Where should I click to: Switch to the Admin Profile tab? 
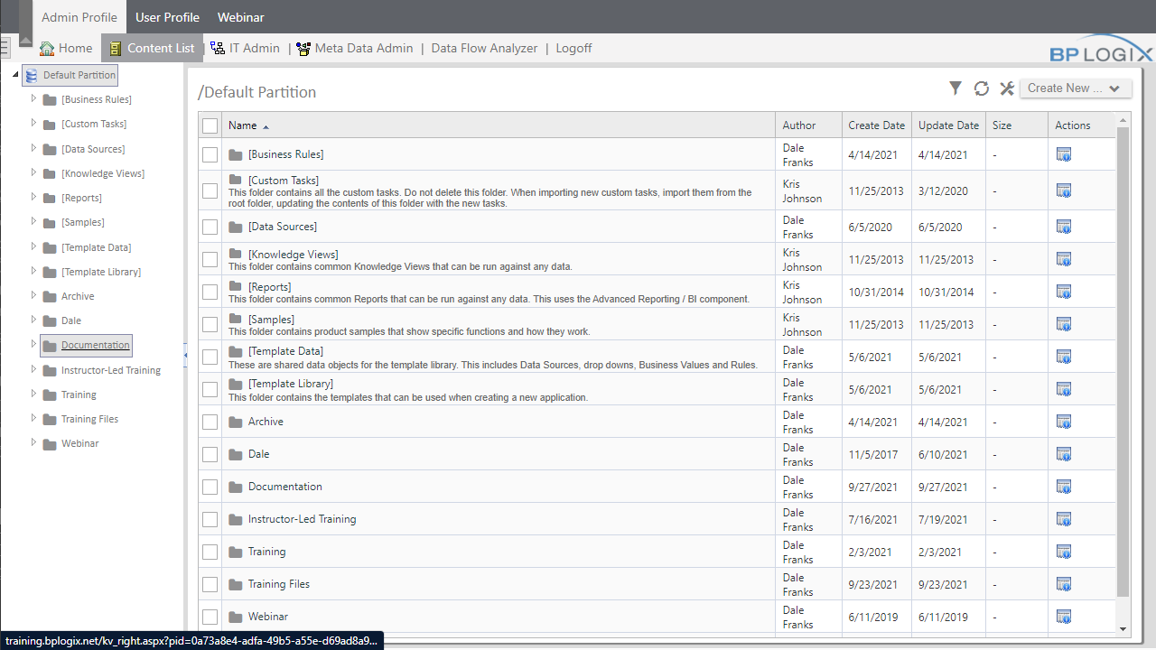pos(79,17)
